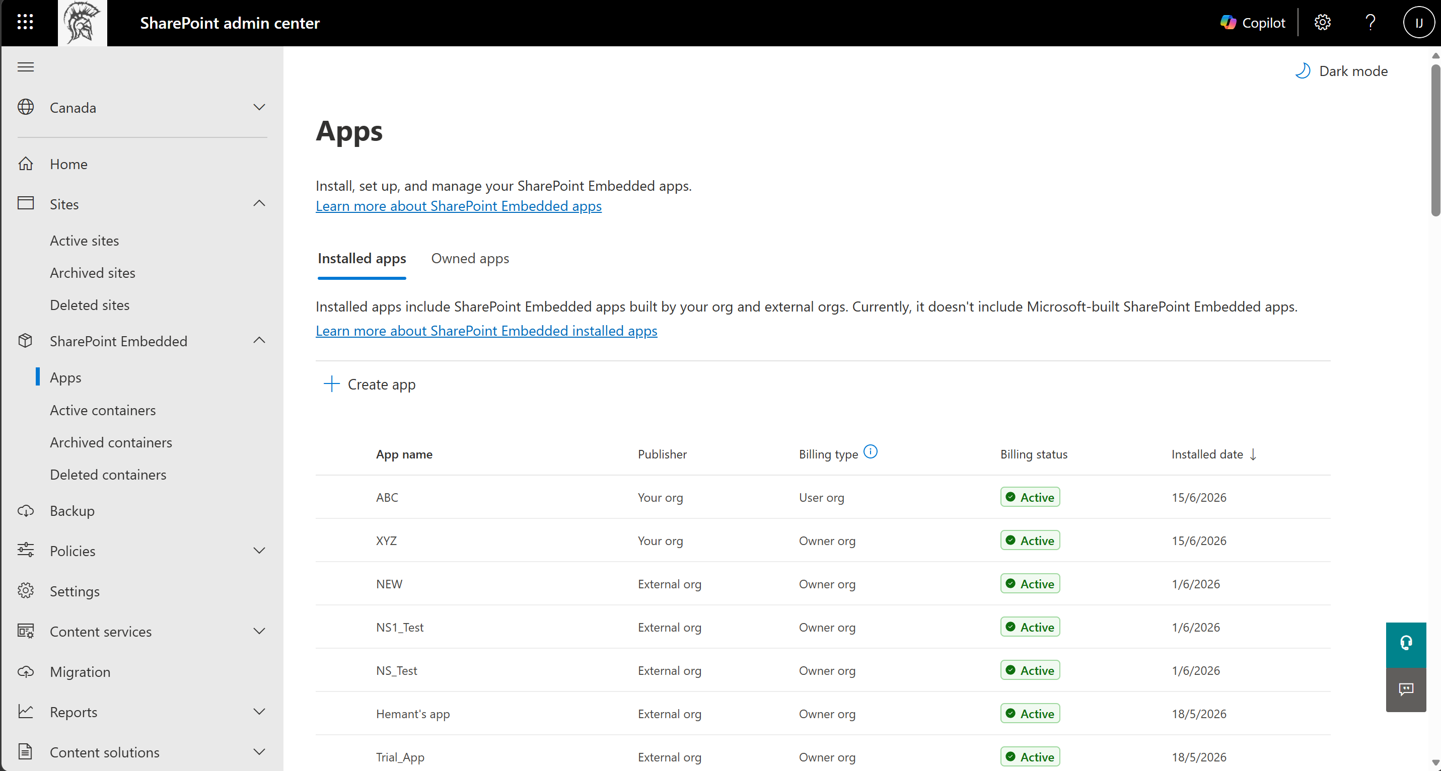This screenshot has width=1441, height=771.
Task: Open the ABC app row
Action: point(823,497)
